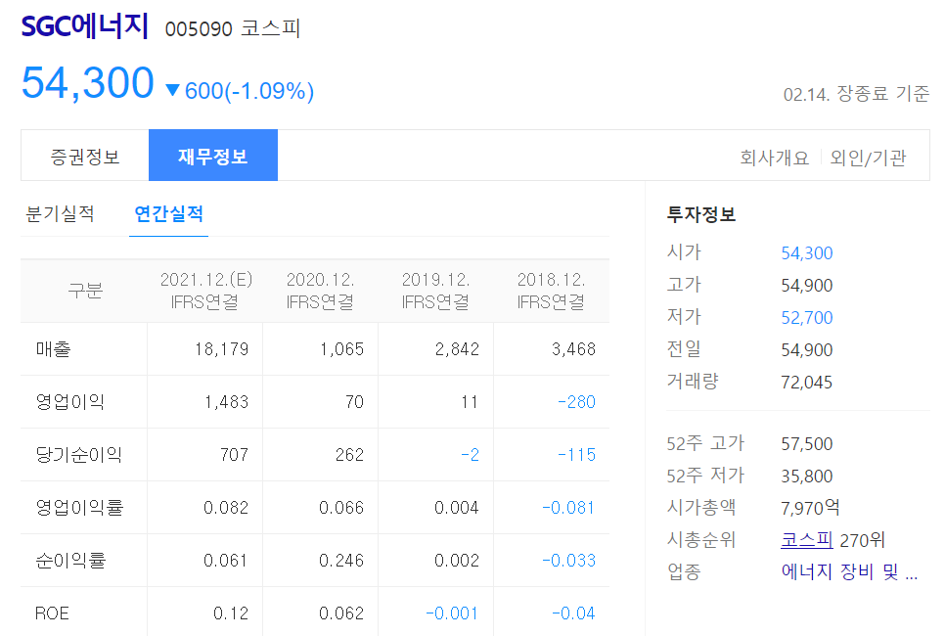
Task: Click the 영업이익 row label
Action: click(x=70, y=402)
